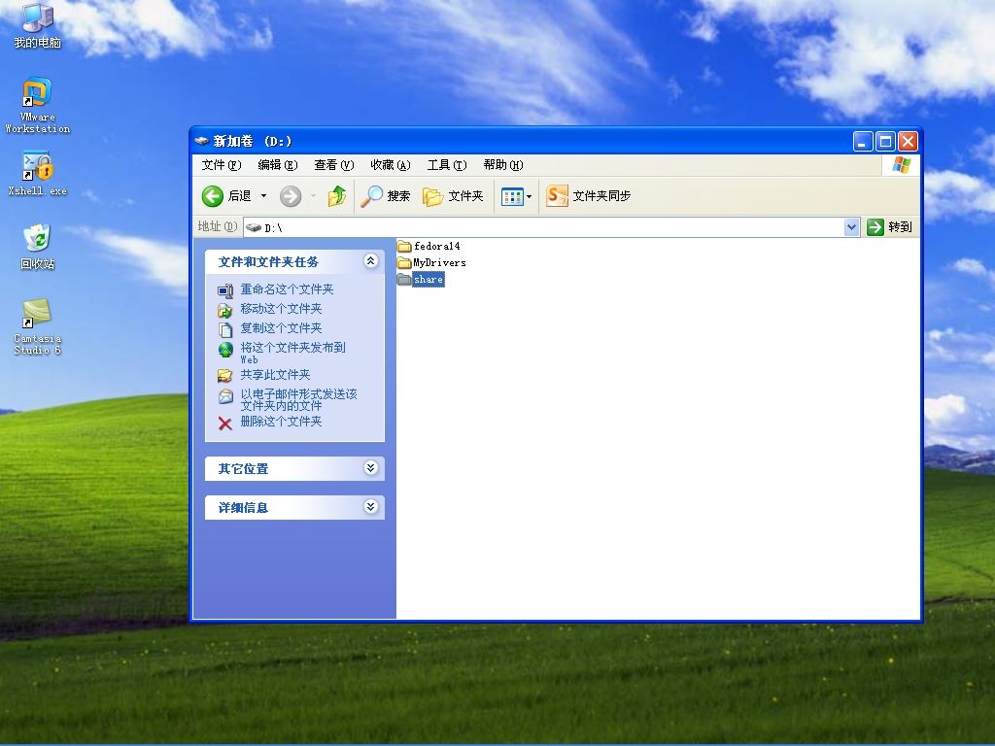Expand the 详细信息 panel
This screenshot has width=995, height=746.
coord(370,507)
